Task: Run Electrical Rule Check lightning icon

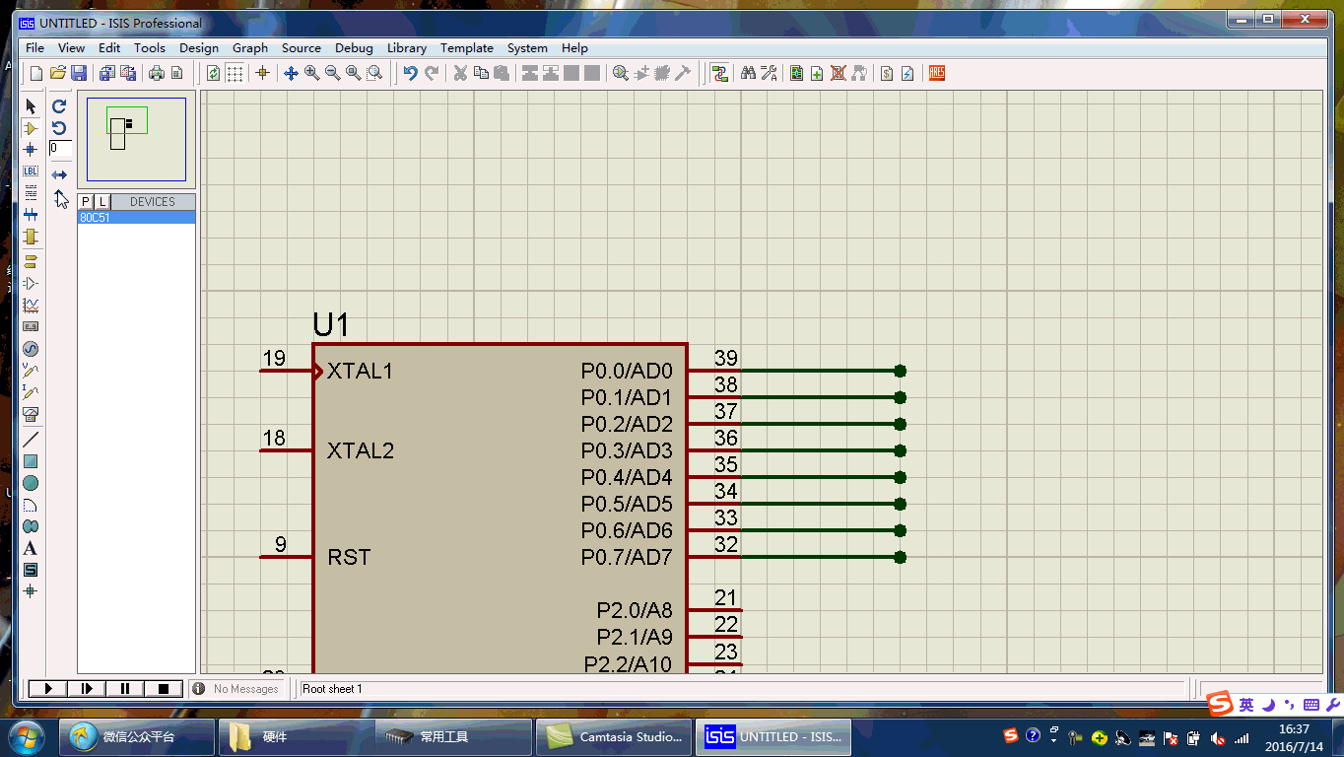Action: tap(907, 73)
